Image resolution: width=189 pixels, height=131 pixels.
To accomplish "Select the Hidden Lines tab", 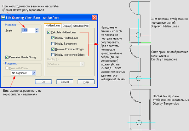I will tap(53, 26).
